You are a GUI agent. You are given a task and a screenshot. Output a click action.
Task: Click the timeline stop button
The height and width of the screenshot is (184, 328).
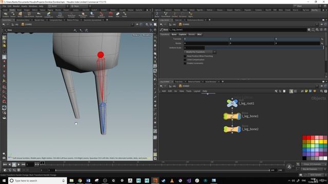point(14,165)
